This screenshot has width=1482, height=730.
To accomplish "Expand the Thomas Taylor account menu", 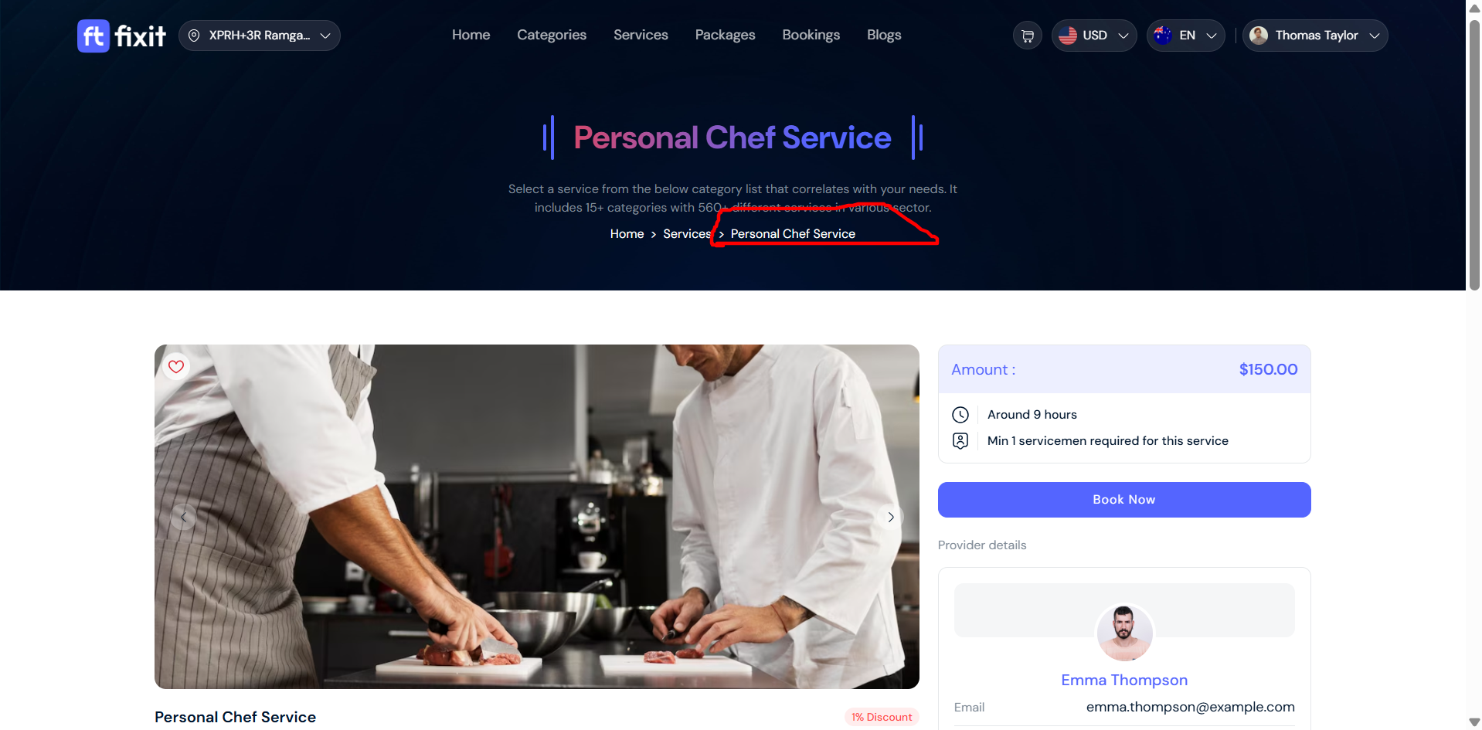I will coord(1315,36).
